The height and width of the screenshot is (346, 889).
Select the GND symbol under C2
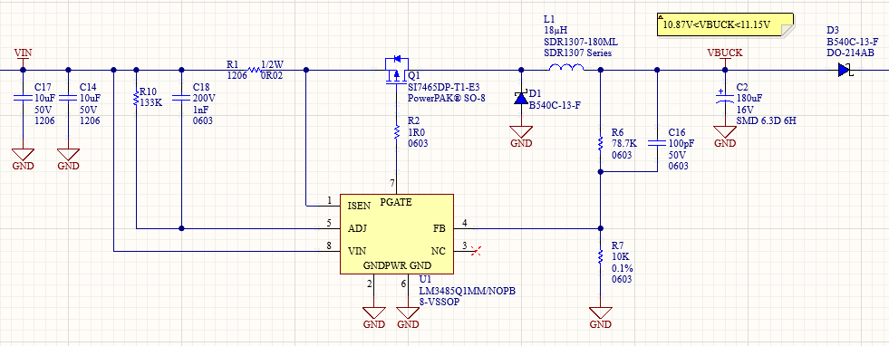(725, 137)
